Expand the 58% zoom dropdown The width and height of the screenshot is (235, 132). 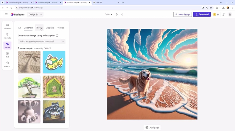pyautogui.click(x=109, y=14)
